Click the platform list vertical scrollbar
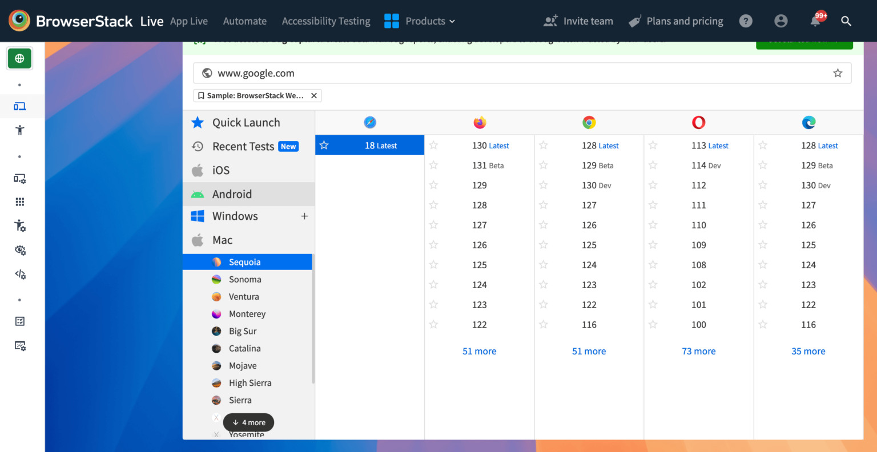Screen dimensions: 877x452 pos(313,320)
